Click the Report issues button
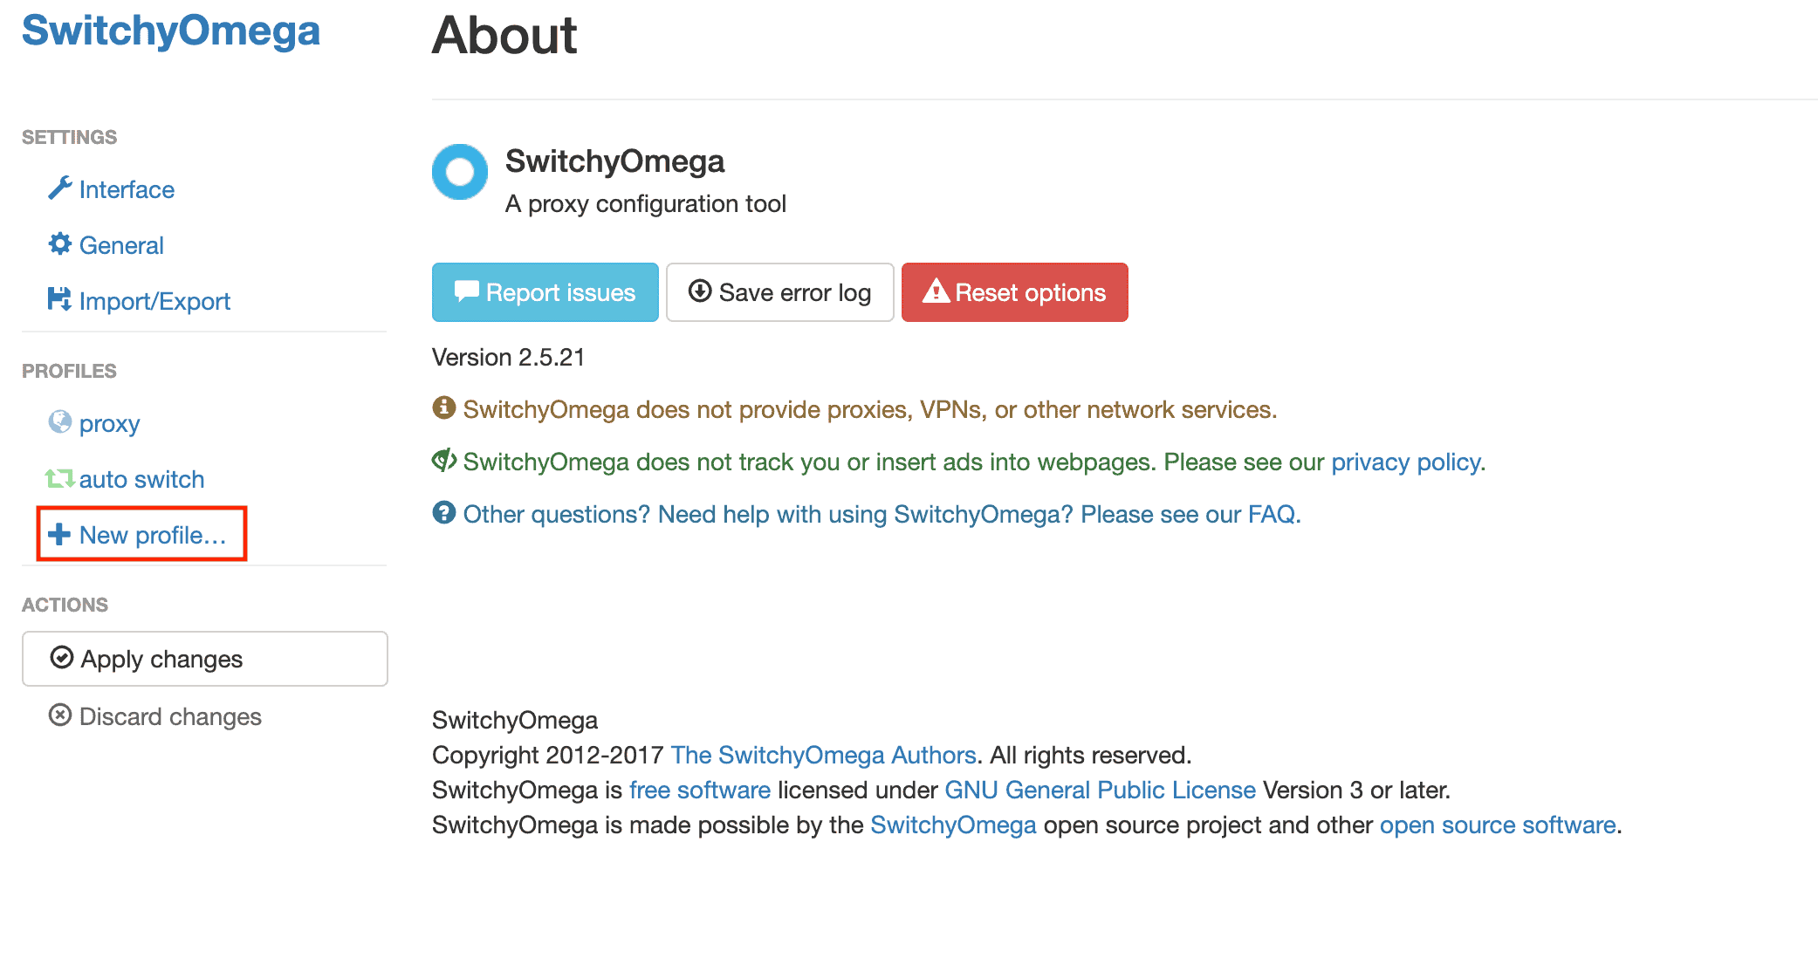 [542, 292]
